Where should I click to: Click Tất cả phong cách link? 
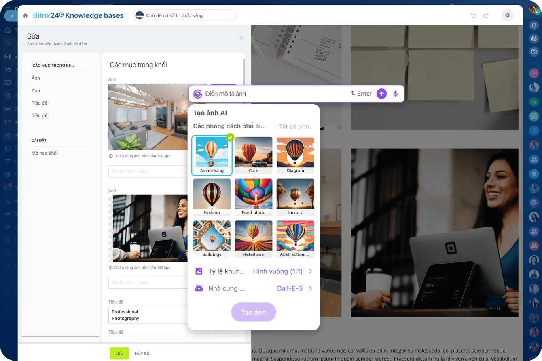click(296, 126)
